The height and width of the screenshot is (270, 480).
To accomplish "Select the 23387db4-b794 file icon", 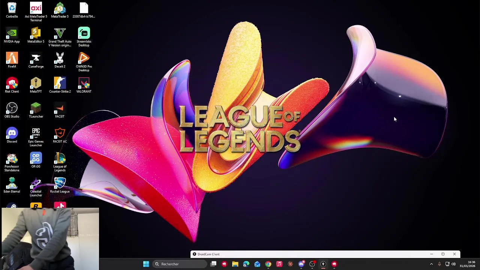I will point(84,10).
